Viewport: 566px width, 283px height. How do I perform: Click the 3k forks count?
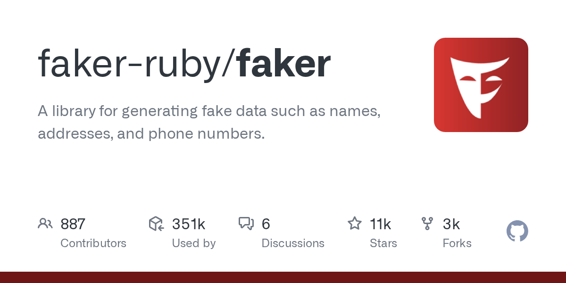[x=451, y=224]
